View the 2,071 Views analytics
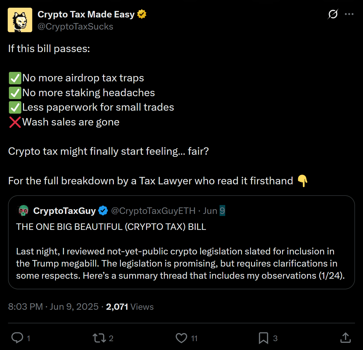Image resolution: width=363 pixels, height=350 pixels. (130, 307)
